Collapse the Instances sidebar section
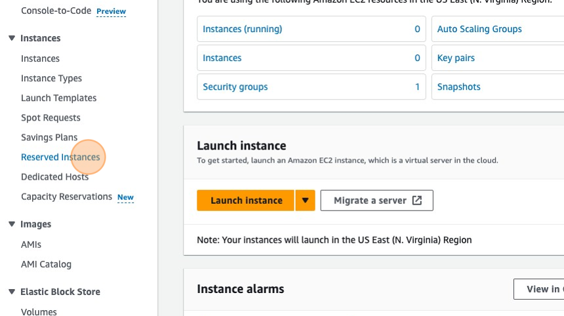564x316 pixels. [x=12, y=39]
